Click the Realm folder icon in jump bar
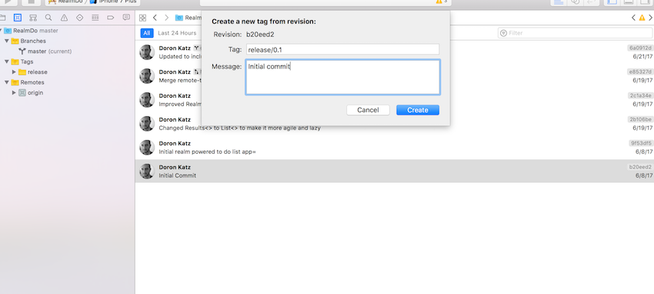654x294 pixels. [x=179, y=18]
